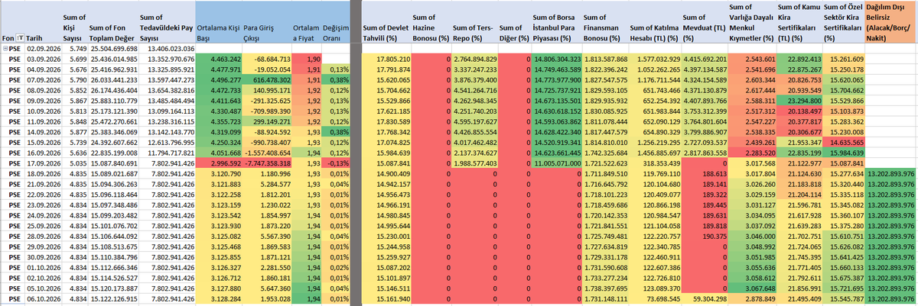Select the red price cell 1,90

(308, 59)
